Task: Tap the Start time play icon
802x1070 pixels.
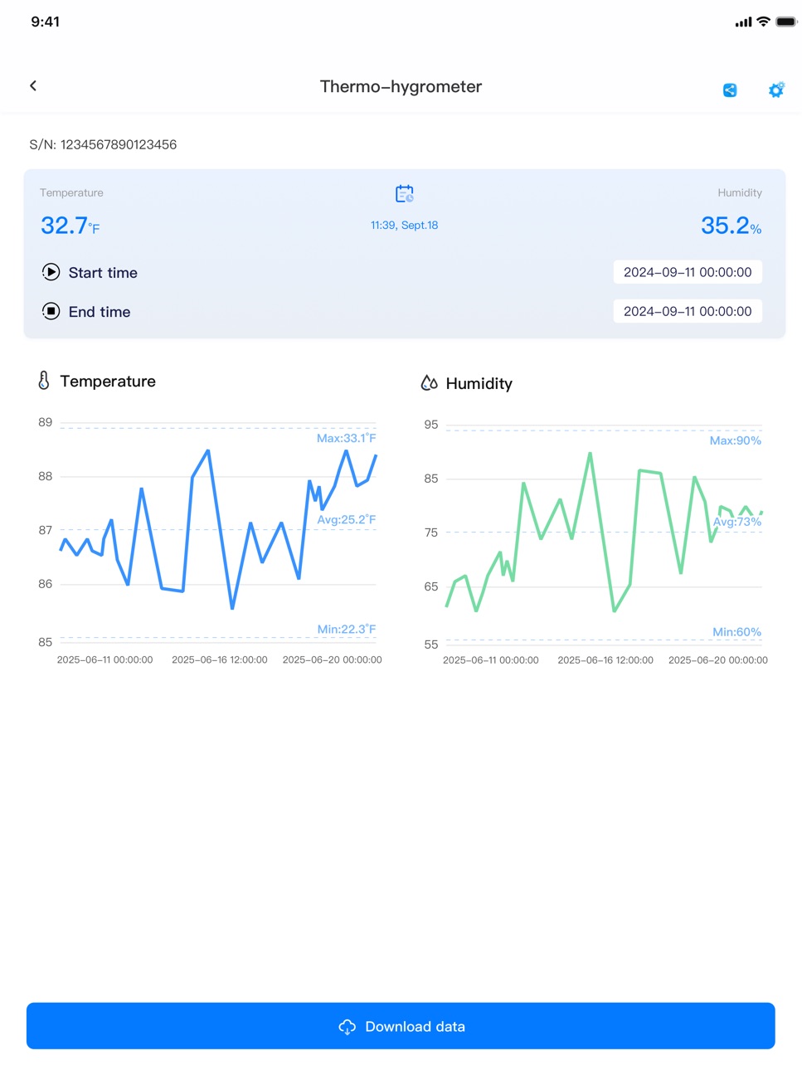Action: (x=51, y=272)
